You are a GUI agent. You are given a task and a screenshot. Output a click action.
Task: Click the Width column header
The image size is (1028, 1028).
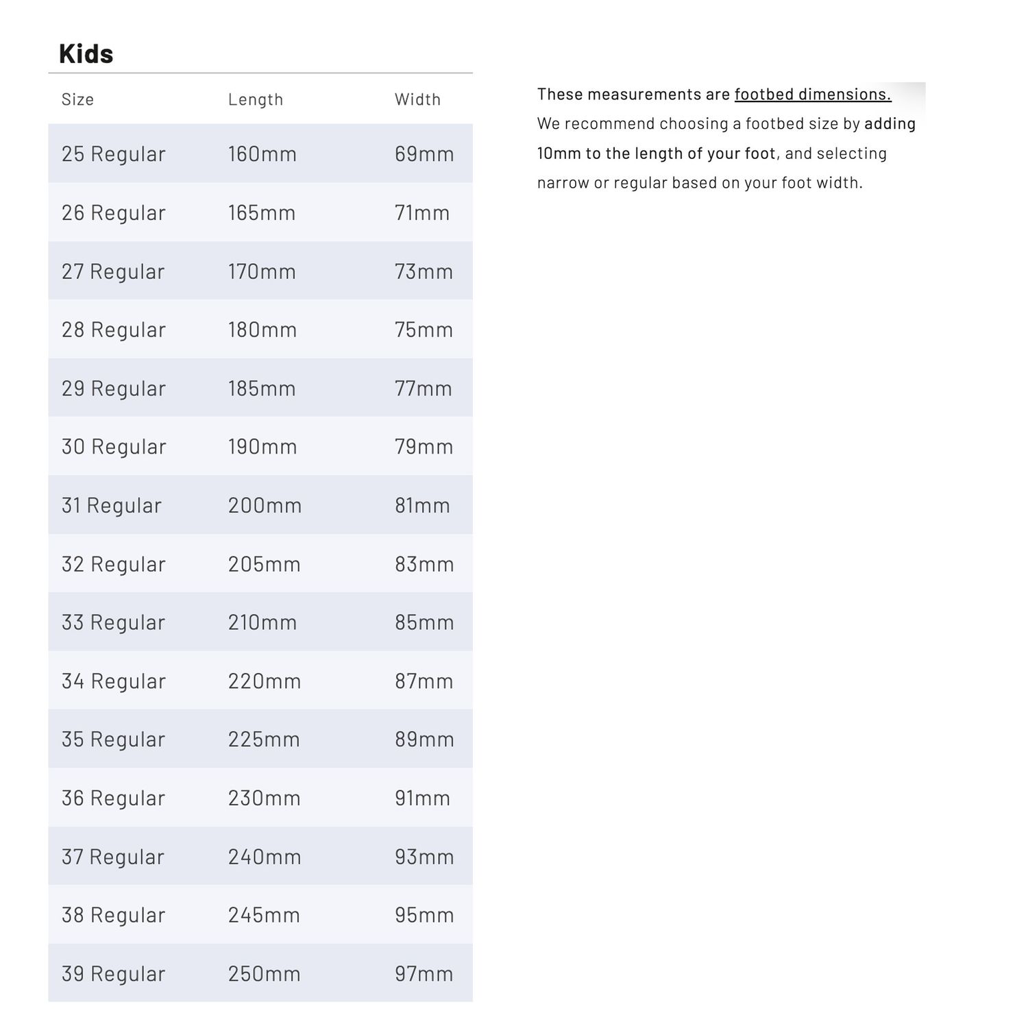click(x=417, y=100)
